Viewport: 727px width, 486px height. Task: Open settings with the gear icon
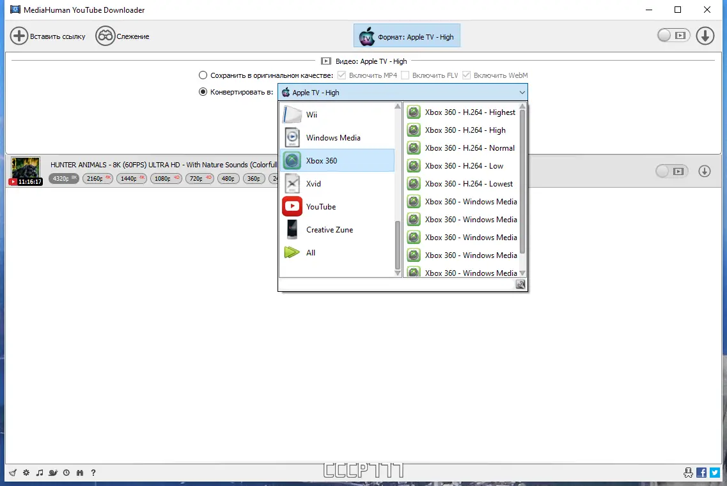[26, 473]
